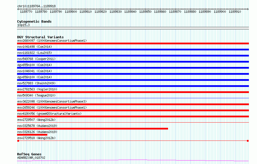Open dgv656n100 (Coe2014) variant details
Viewport: 257px width, 164px height.
pyautogui.click(x=35, y=77)
